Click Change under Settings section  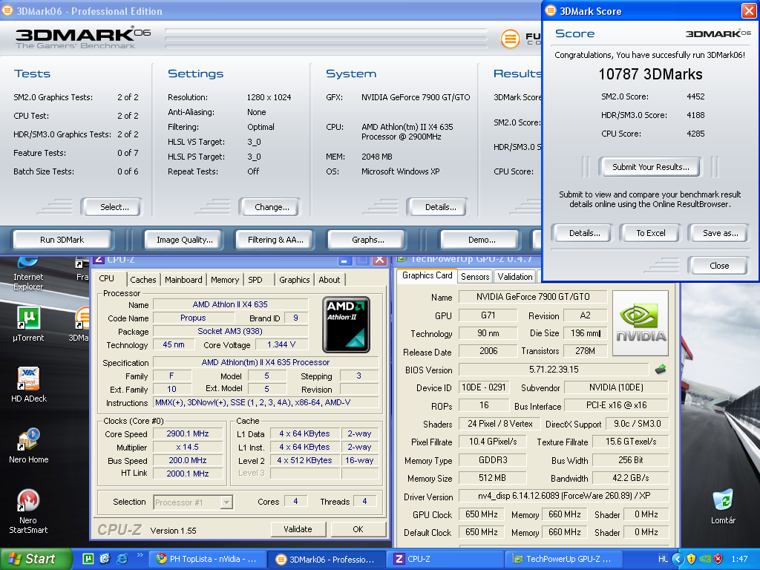click(x=272, y=207)
